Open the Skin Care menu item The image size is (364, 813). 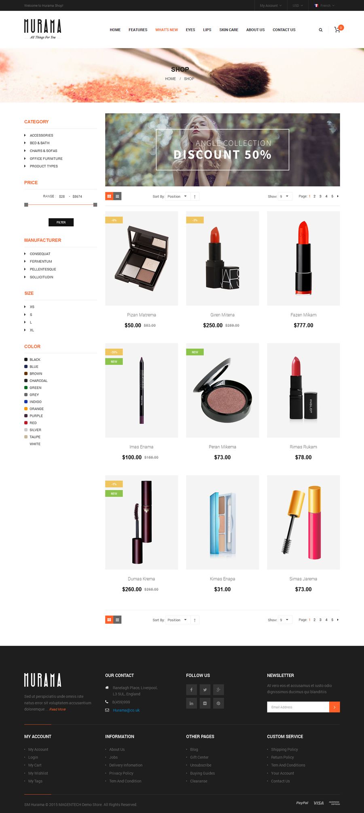coord(229,30)
